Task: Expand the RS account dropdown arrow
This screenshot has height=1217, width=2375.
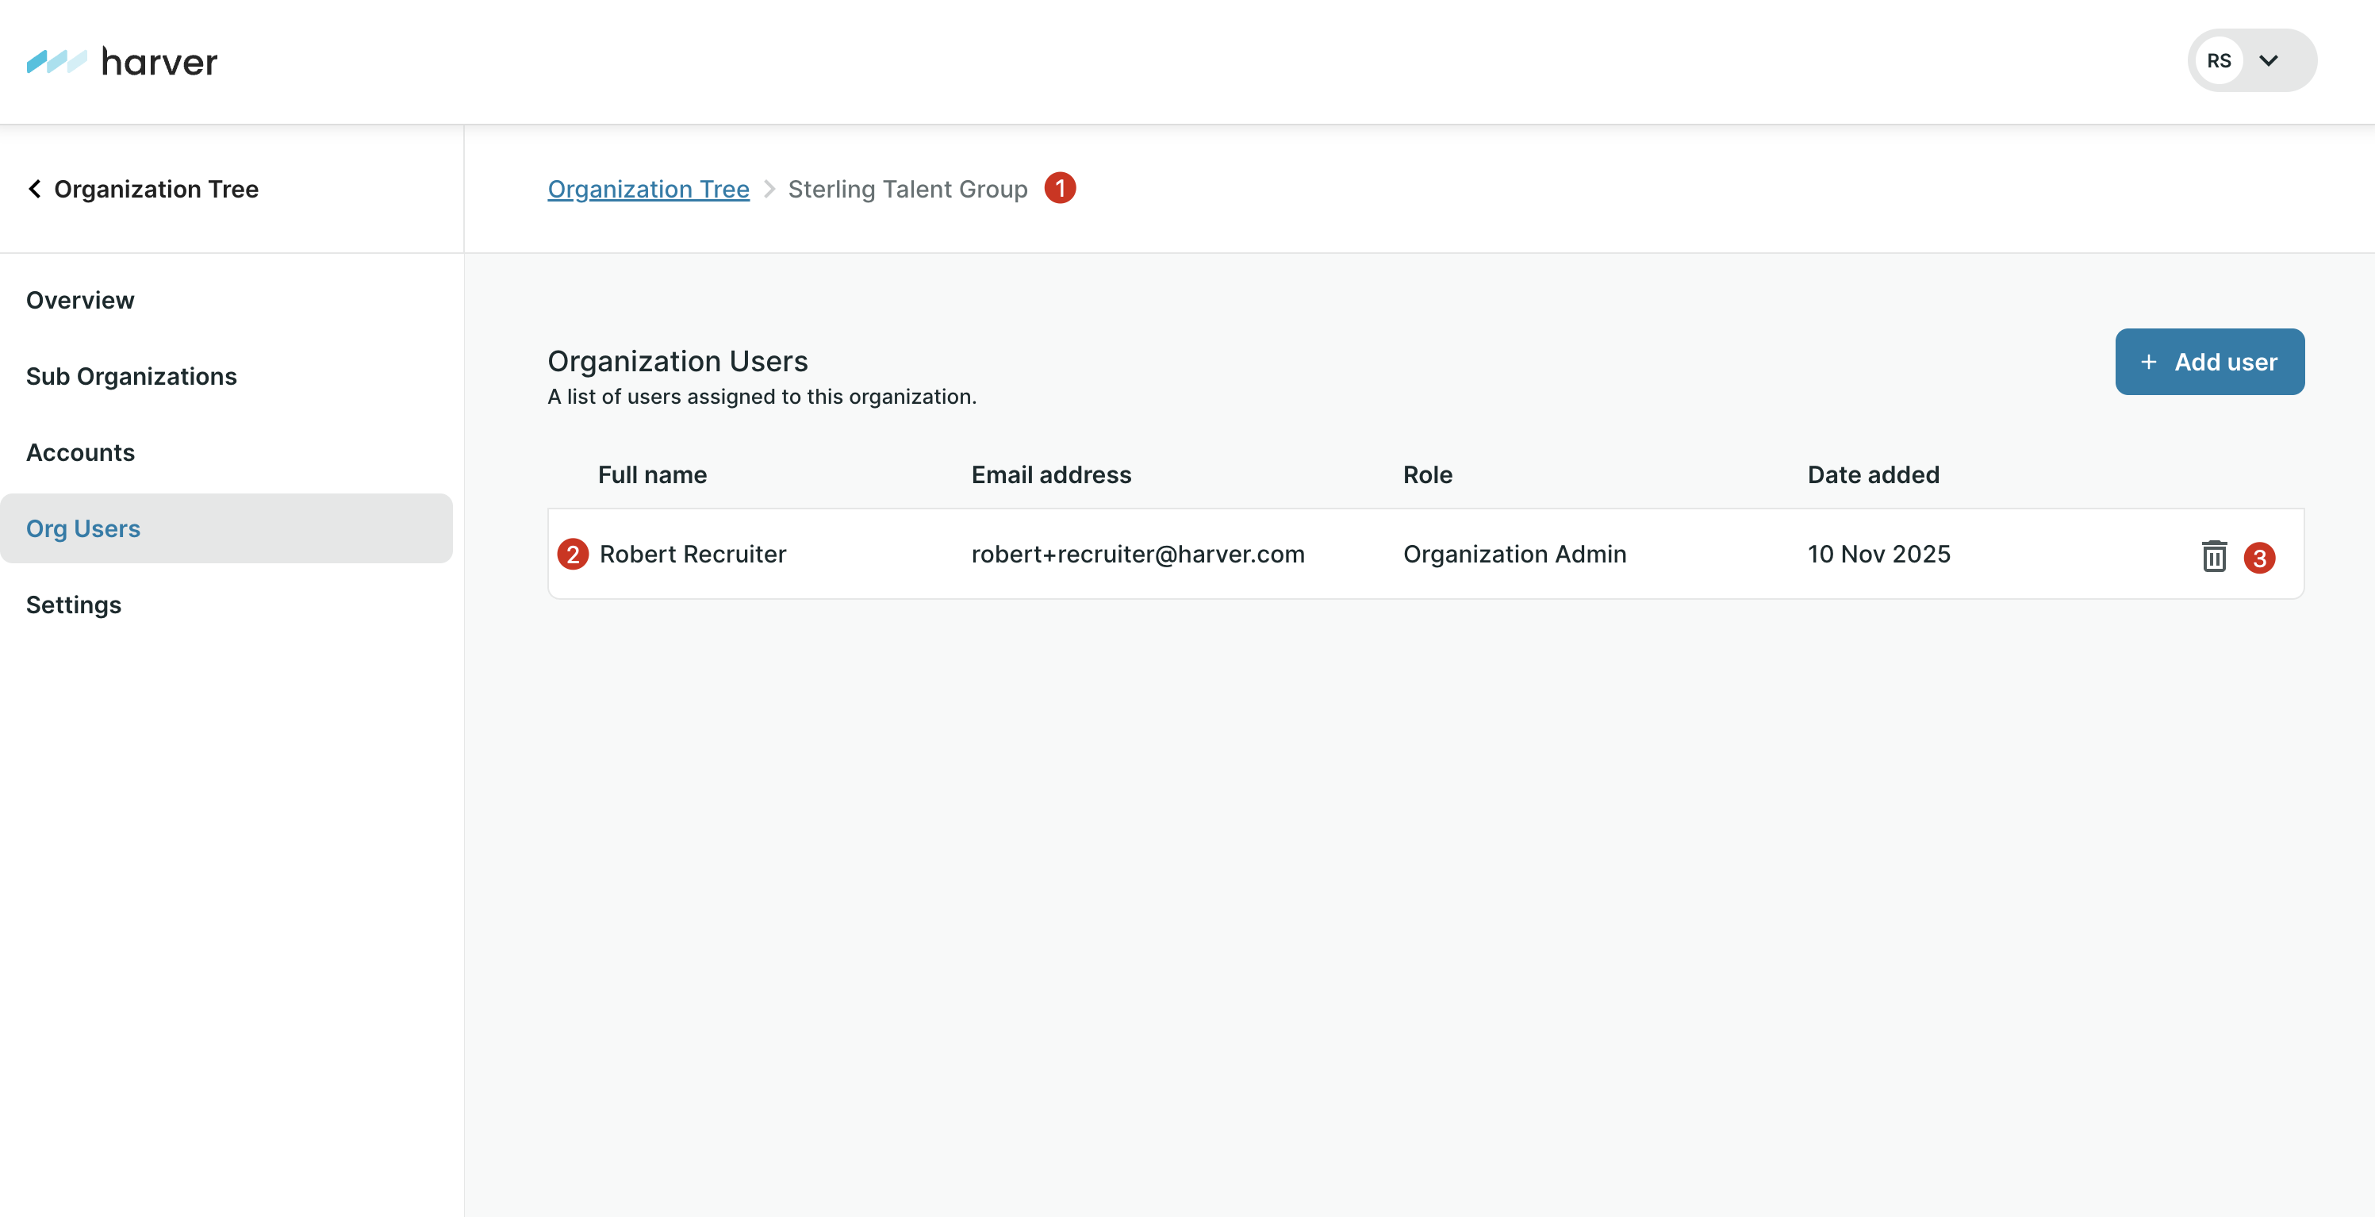Action: click(x=2269, y=61)
